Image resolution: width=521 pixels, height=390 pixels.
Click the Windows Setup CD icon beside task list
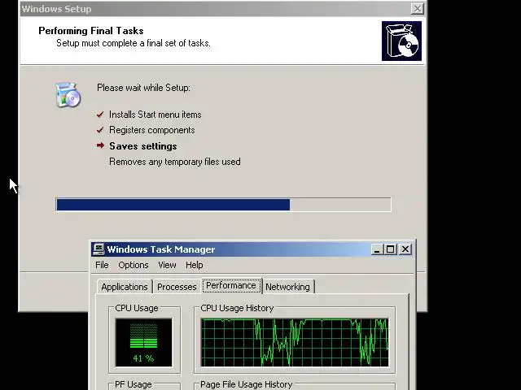68,95
